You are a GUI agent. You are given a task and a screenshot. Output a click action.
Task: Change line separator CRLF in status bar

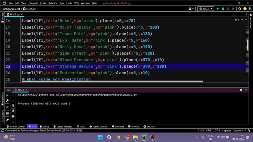click(209, 131)
